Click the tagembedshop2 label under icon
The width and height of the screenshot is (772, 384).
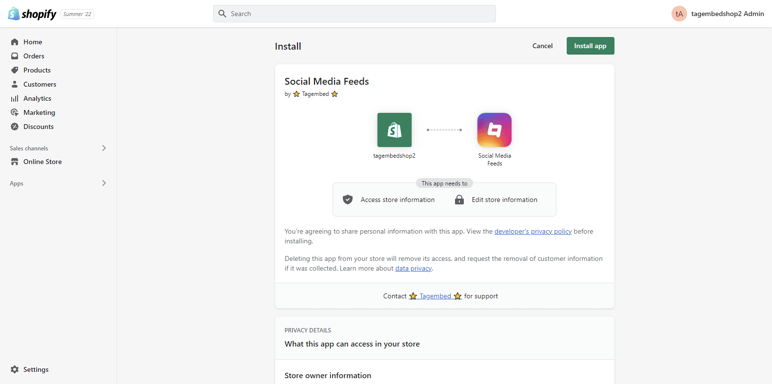395,156
